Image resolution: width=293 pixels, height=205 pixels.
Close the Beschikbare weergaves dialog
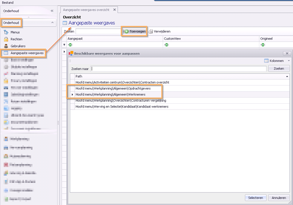[x=286, y=53]
